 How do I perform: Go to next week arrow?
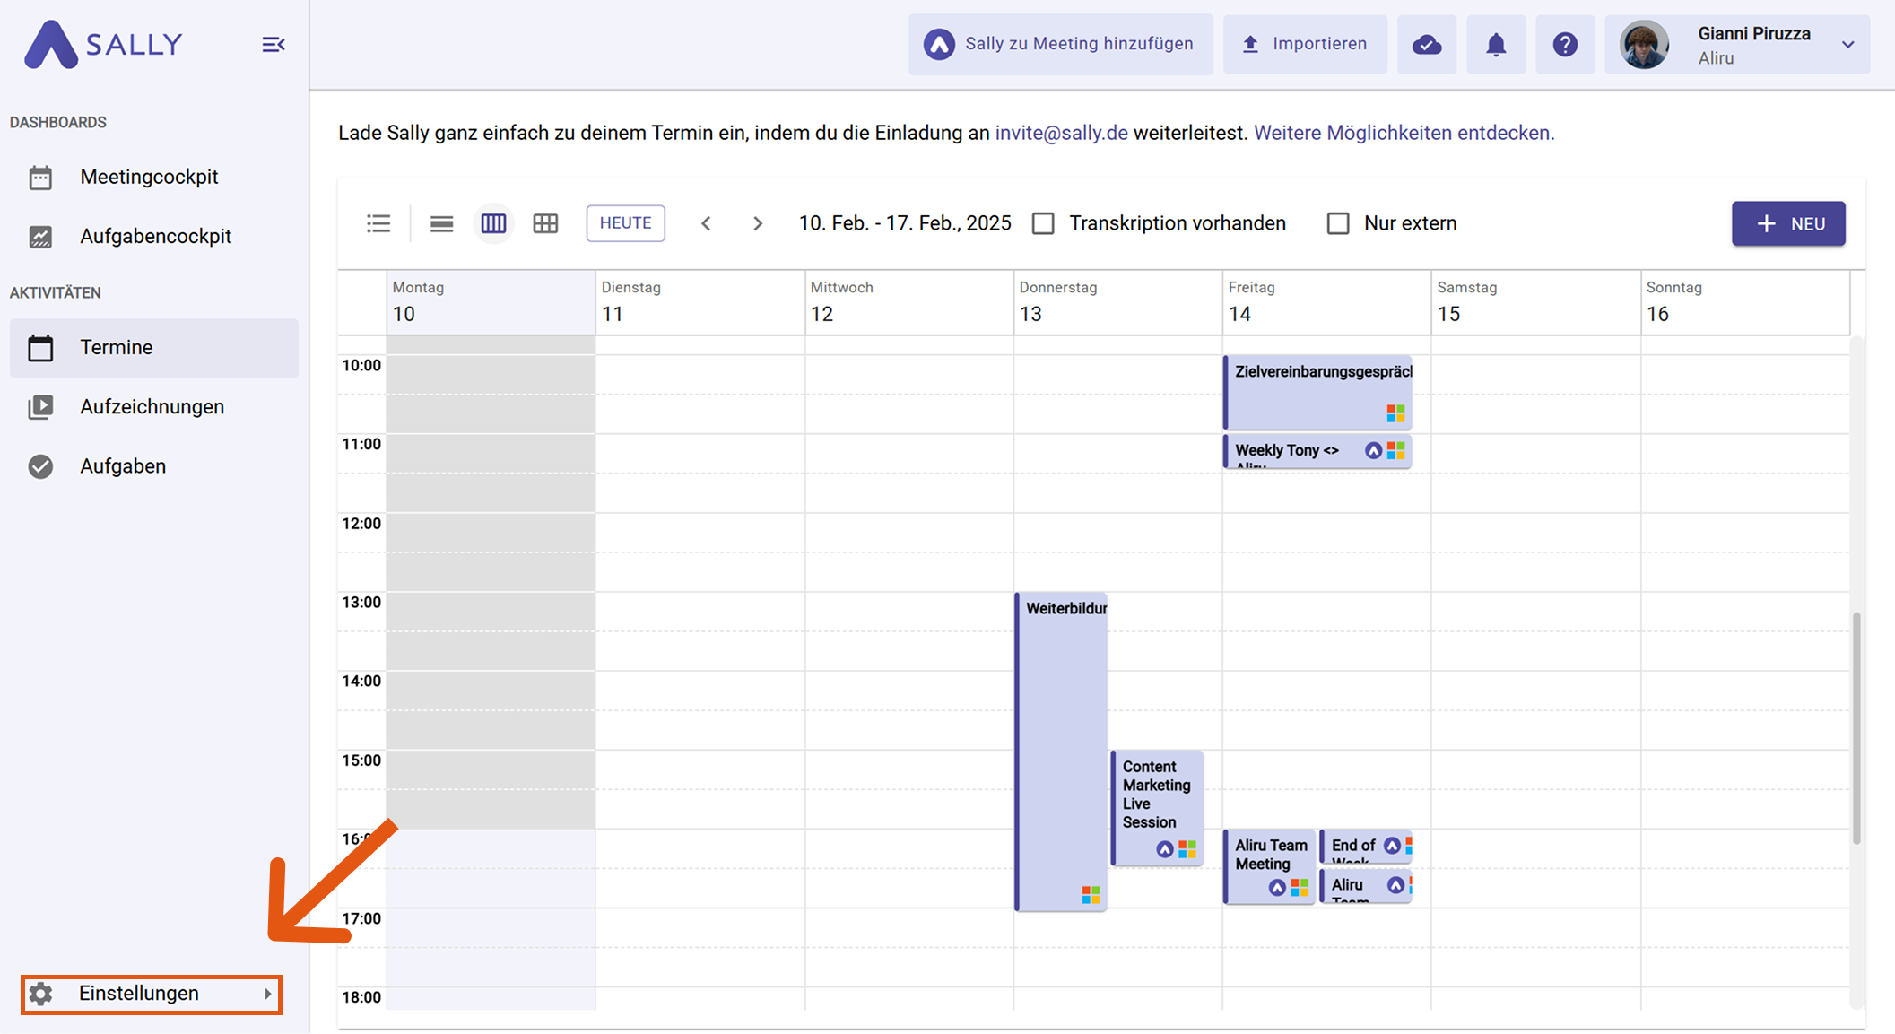tap(758, 223)
